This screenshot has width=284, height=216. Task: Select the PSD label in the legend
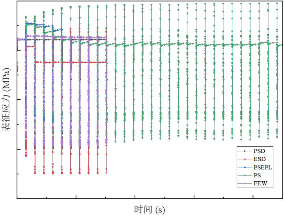click(x=260, y=151)
